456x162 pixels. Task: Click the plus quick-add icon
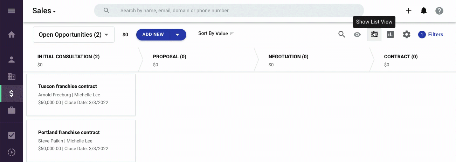coord(408,11)
